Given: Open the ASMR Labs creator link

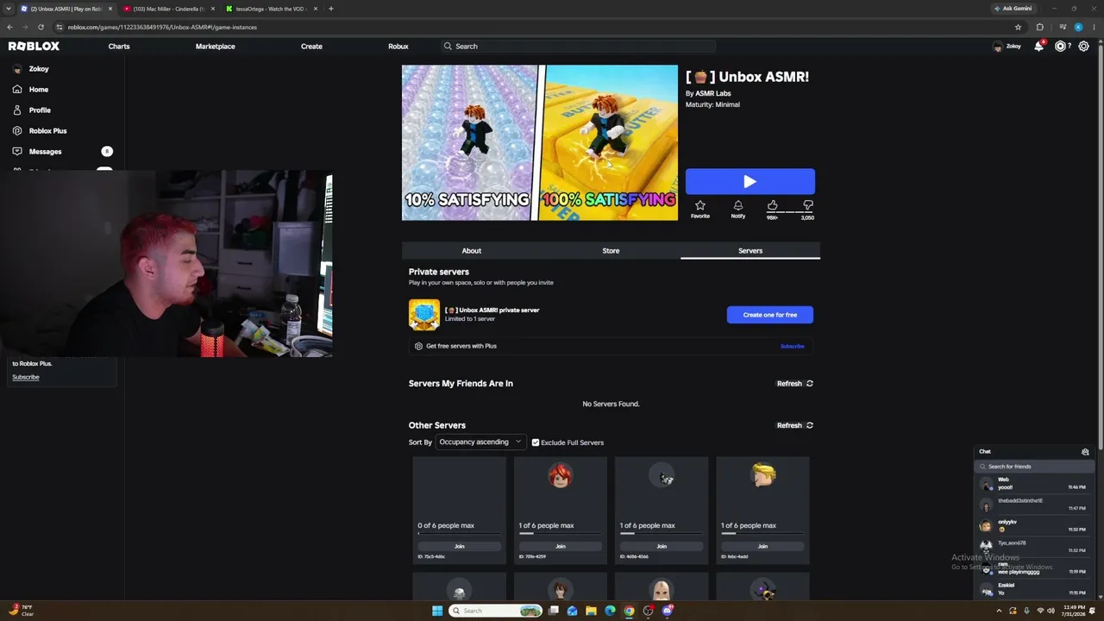Looking at the screenshot, I should click(713, 93).
